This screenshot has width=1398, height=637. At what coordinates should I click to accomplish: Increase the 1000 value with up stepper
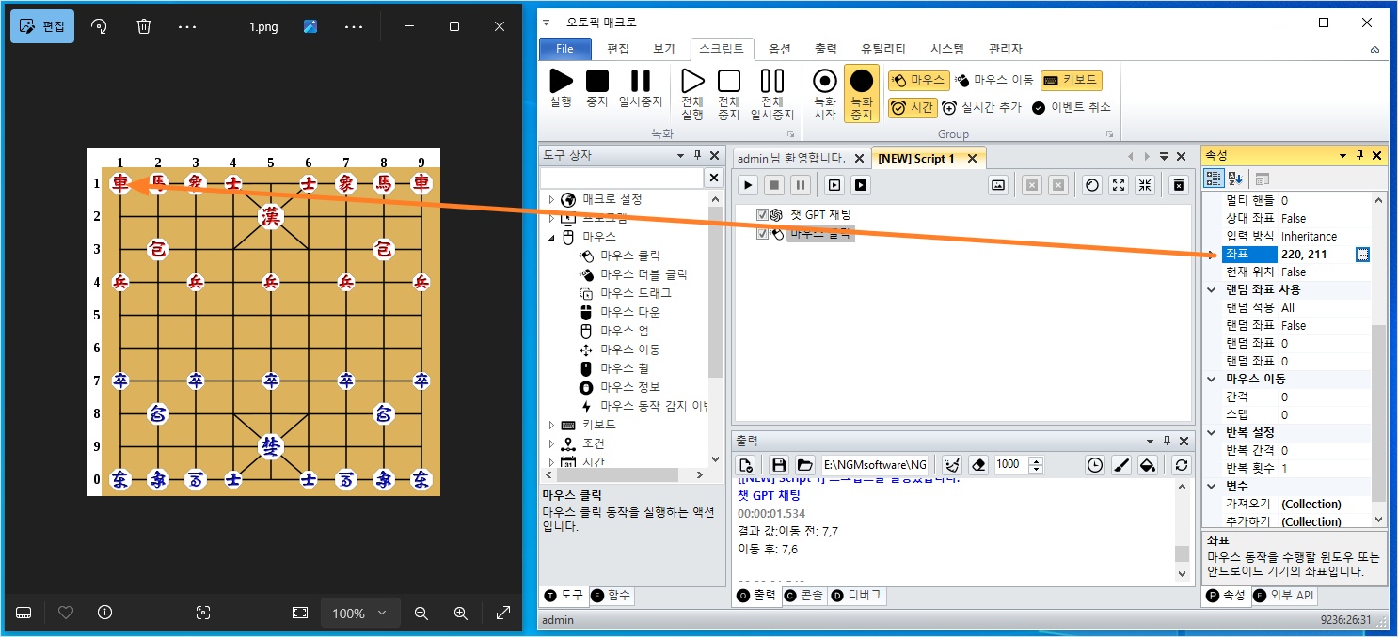tap(1036, 460)
